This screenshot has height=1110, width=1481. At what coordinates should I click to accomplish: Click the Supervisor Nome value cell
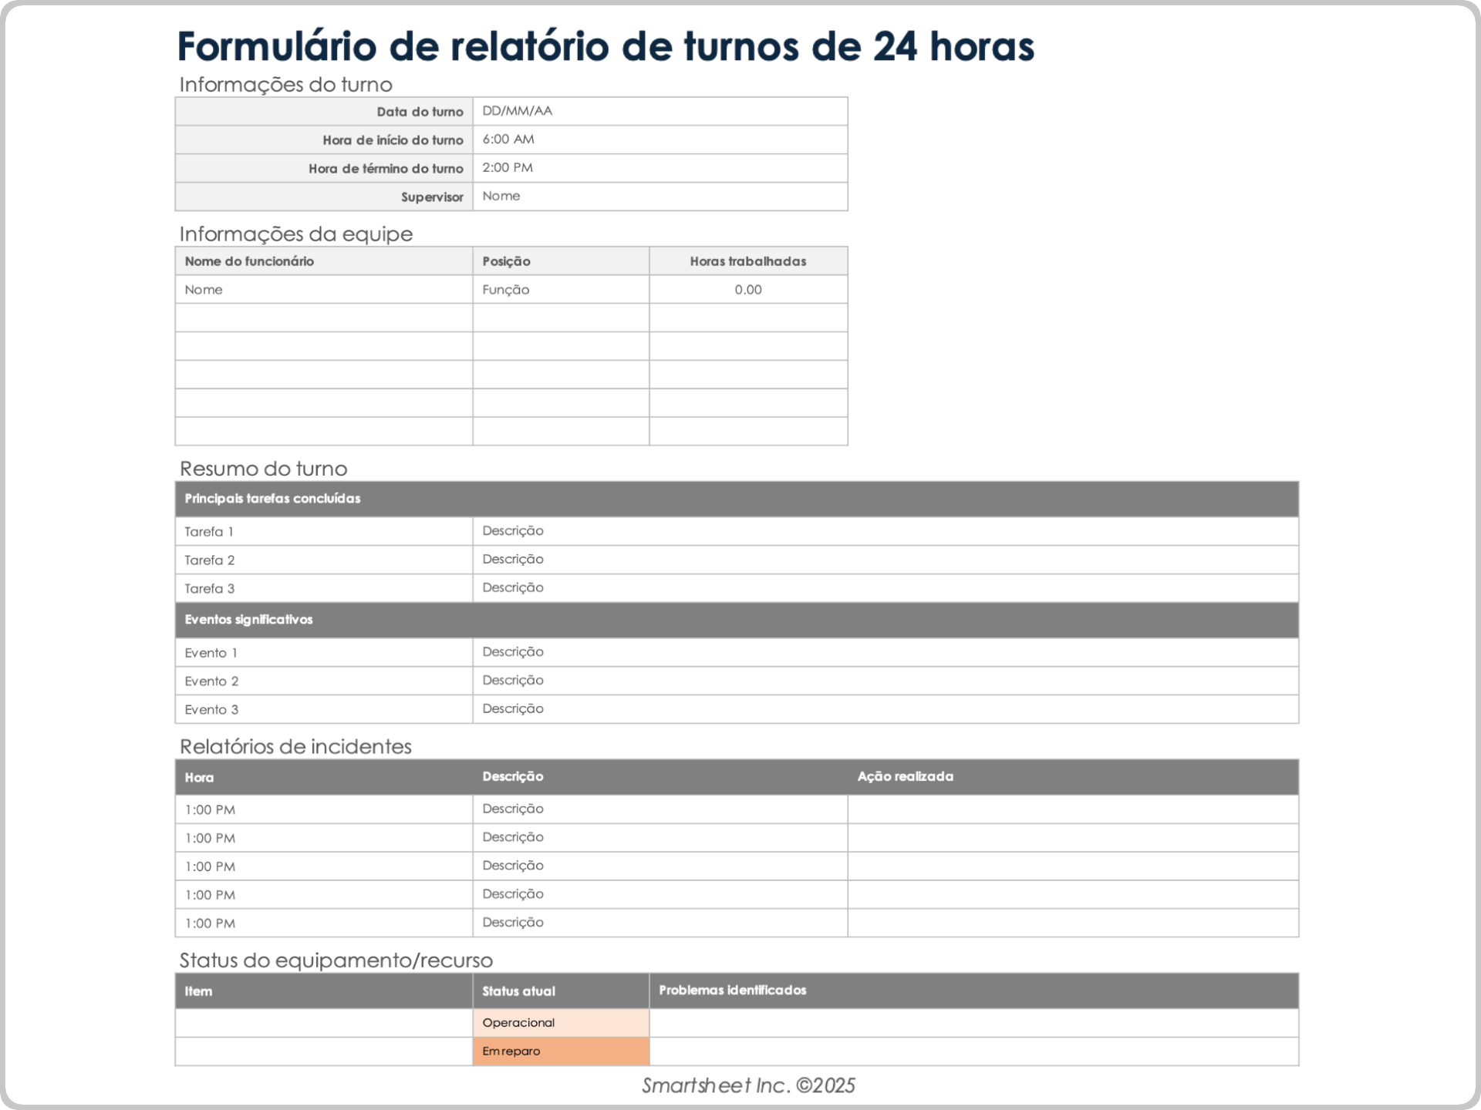[x=660, y=197]
